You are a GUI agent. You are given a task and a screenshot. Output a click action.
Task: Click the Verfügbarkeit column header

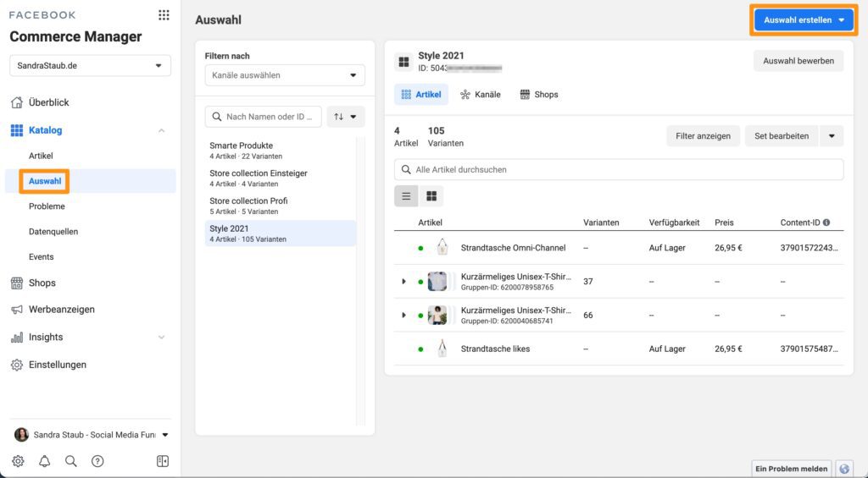point(674,223)
